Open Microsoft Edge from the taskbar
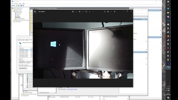Viewport: 178px width, 100px height. (168, 9)
